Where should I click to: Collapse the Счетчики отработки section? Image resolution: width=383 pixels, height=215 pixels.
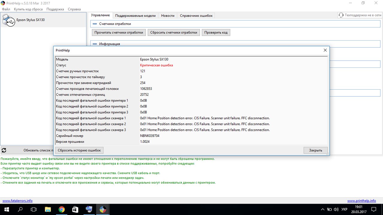coord(95,24)
